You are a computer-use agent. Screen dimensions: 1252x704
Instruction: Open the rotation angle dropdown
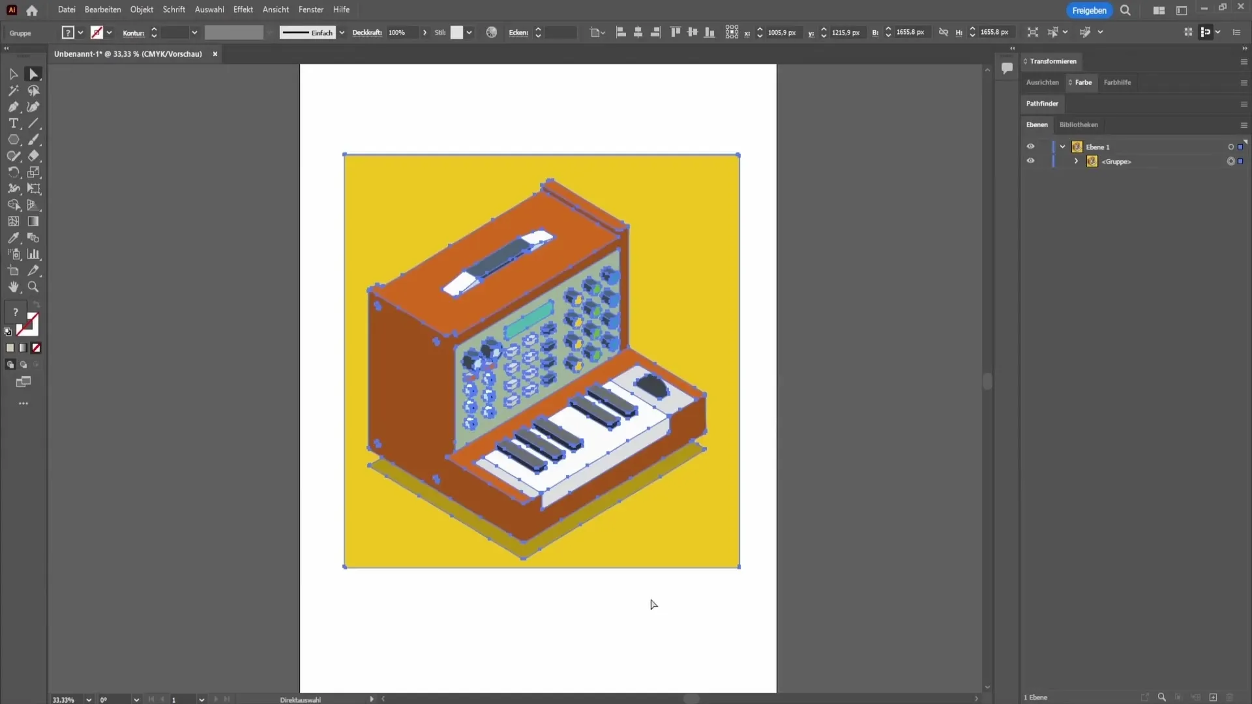[136, 699]
